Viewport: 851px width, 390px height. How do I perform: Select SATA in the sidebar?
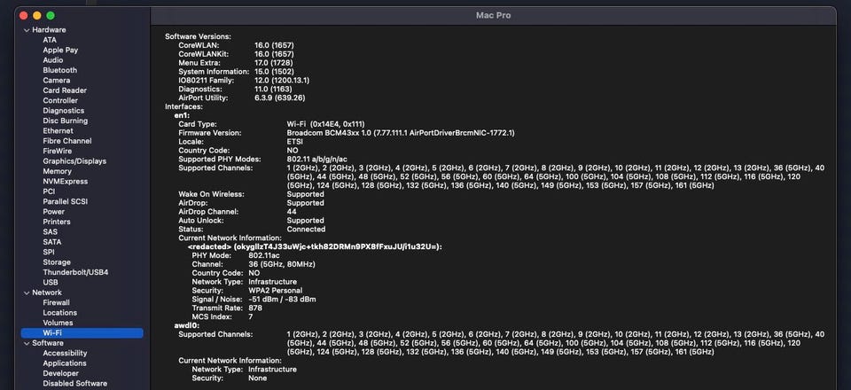point(52,242)
